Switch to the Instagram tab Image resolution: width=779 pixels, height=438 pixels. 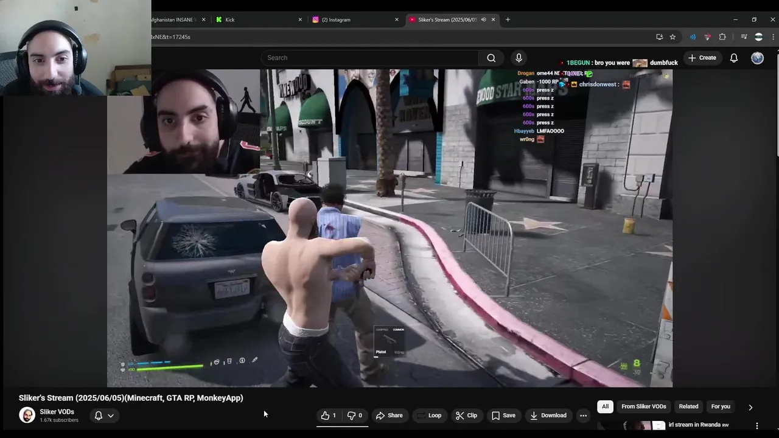355,19
